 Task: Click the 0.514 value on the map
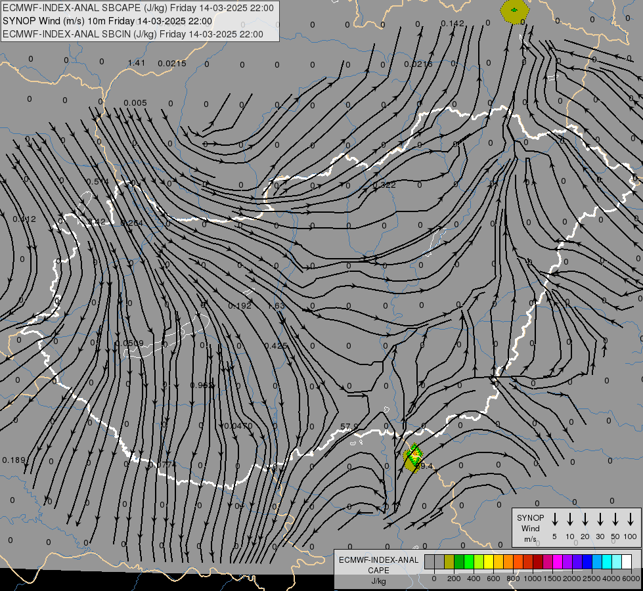coord(98,181)
